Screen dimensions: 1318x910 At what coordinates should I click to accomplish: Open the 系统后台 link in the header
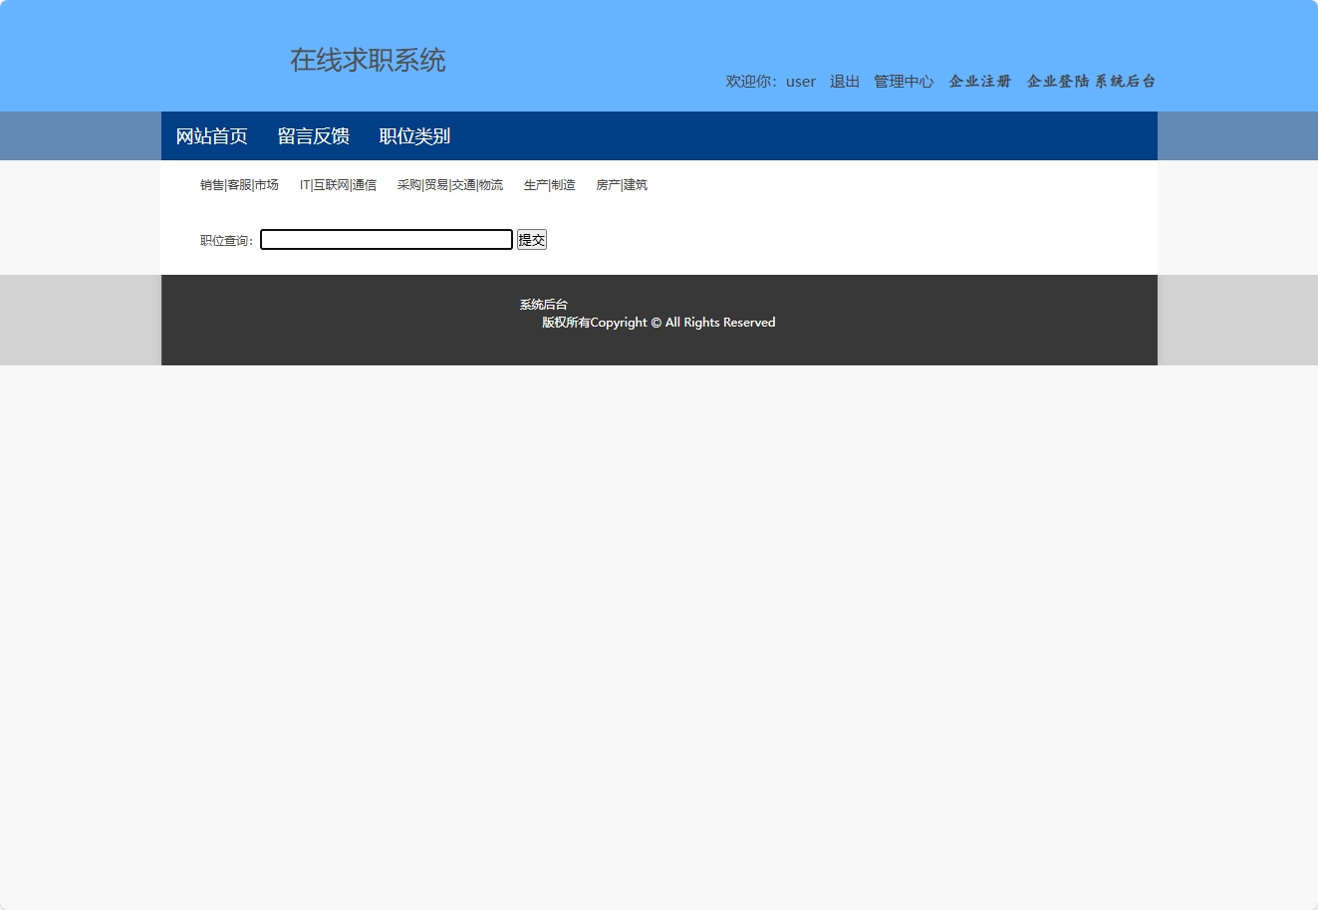(1124, 82)
